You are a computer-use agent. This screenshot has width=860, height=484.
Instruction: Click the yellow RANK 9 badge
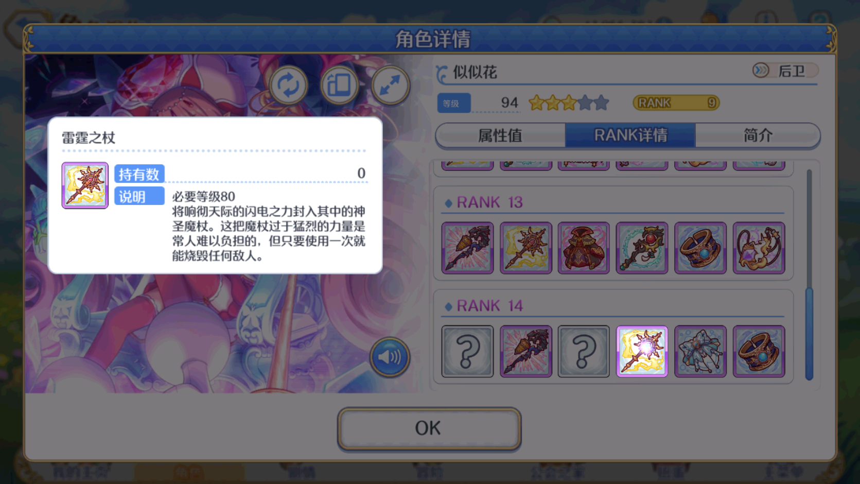(676, 102)
